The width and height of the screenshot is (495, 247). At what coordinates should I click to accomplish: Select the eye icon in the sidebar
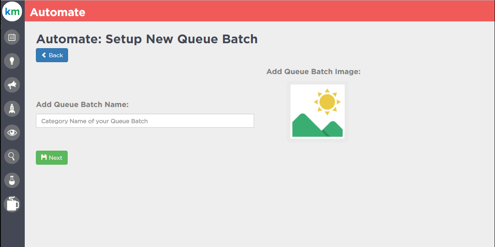point(12,133)
